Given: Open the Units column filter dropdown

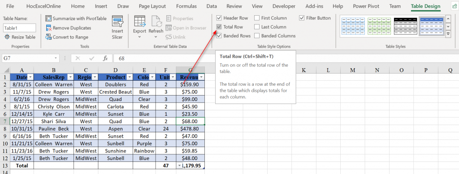Looking at the screenshot, I should tap(173, 77).
